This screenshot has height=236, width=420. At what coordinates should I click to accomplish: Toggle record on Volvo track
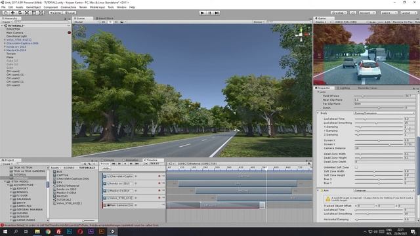point(159,198)
